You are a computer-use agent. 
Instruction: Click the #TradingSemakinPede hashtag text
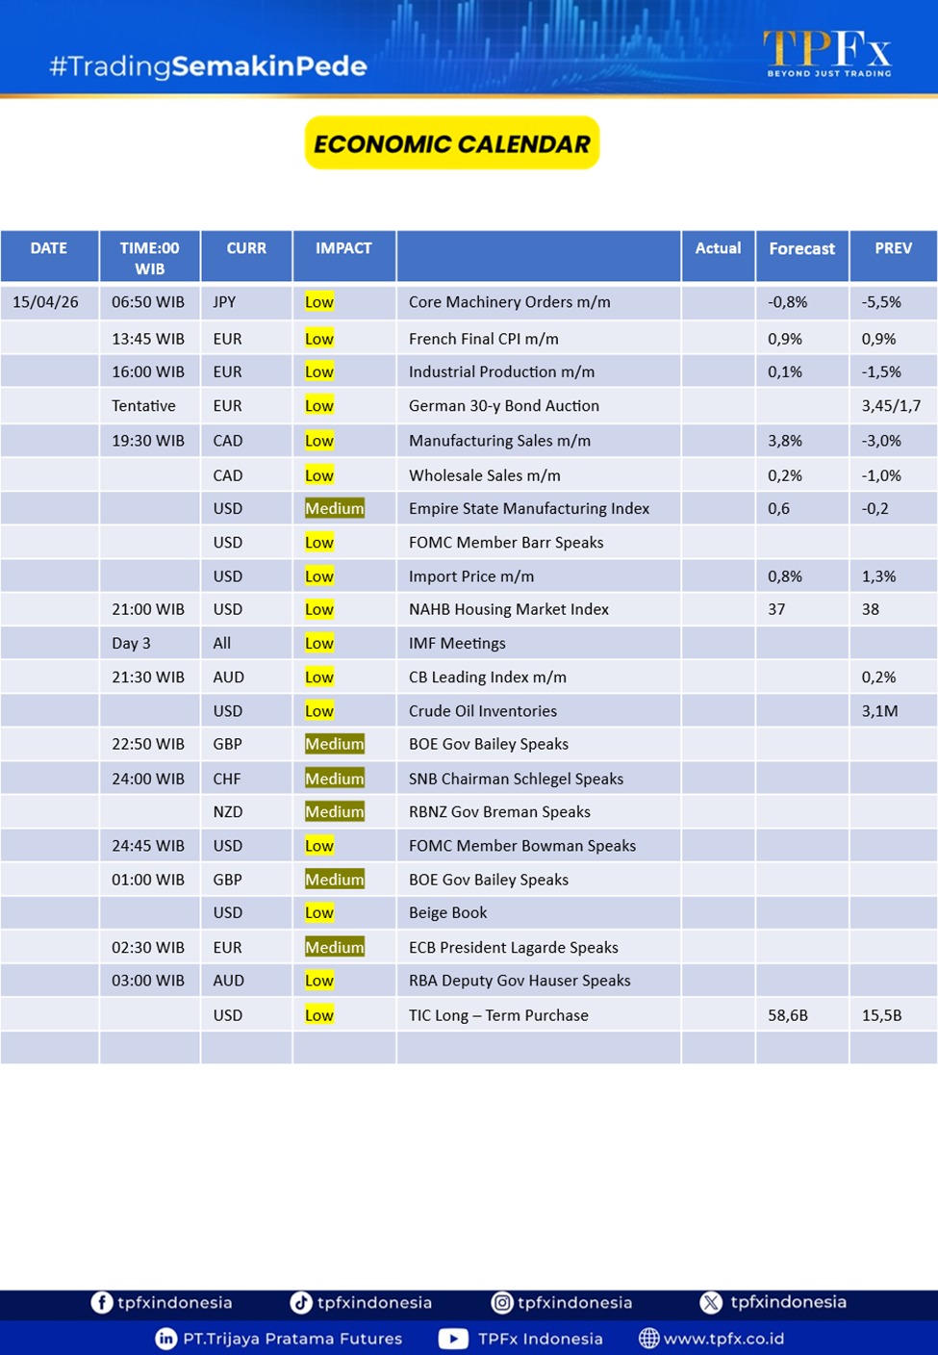click(209, 66)
